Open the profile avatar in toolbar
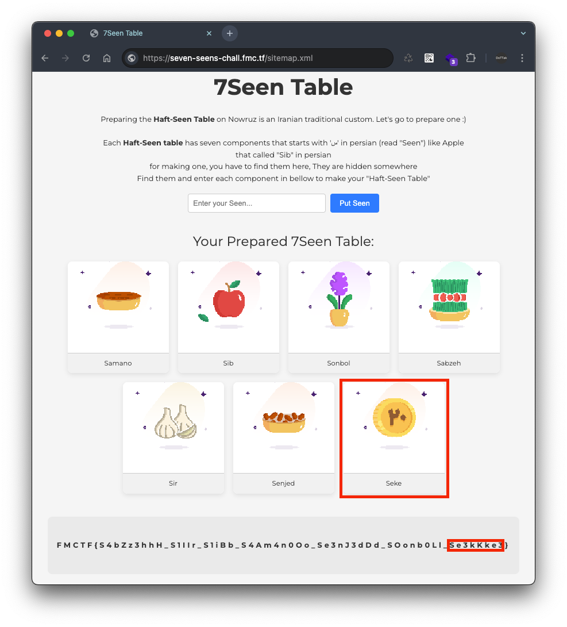Viewport: 567px width, 627px height. coord(501,59)
